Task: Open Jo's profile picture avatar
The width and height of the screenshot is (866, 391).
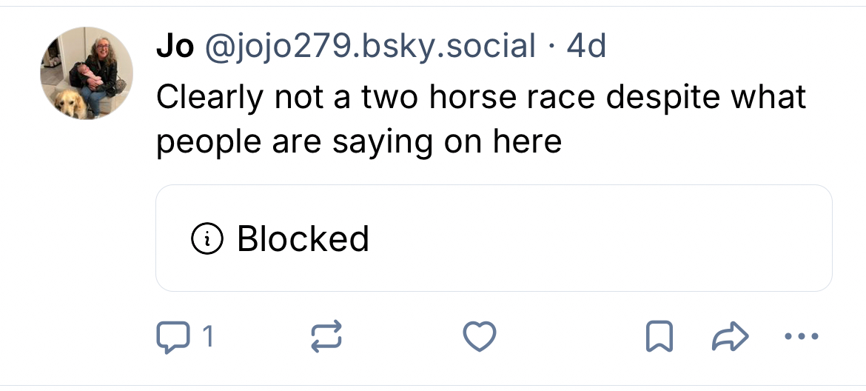Action: (x=87, y=73)
